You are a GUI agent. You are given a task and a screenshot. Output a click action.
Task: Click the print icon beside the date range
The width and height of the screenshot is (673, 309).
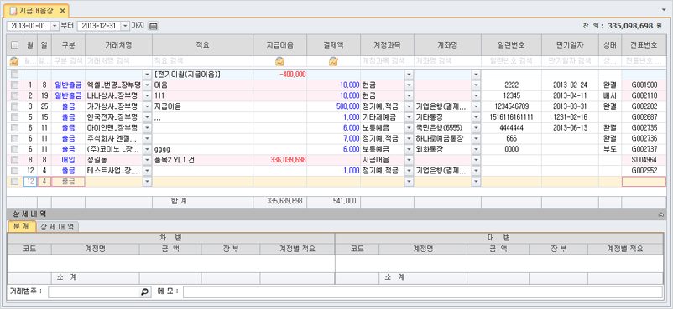pos(154,26)
